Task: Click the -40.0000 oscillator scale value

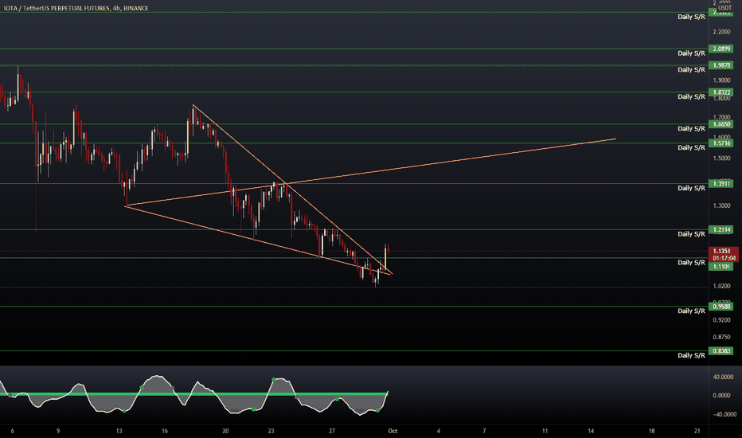Action: 724,414
